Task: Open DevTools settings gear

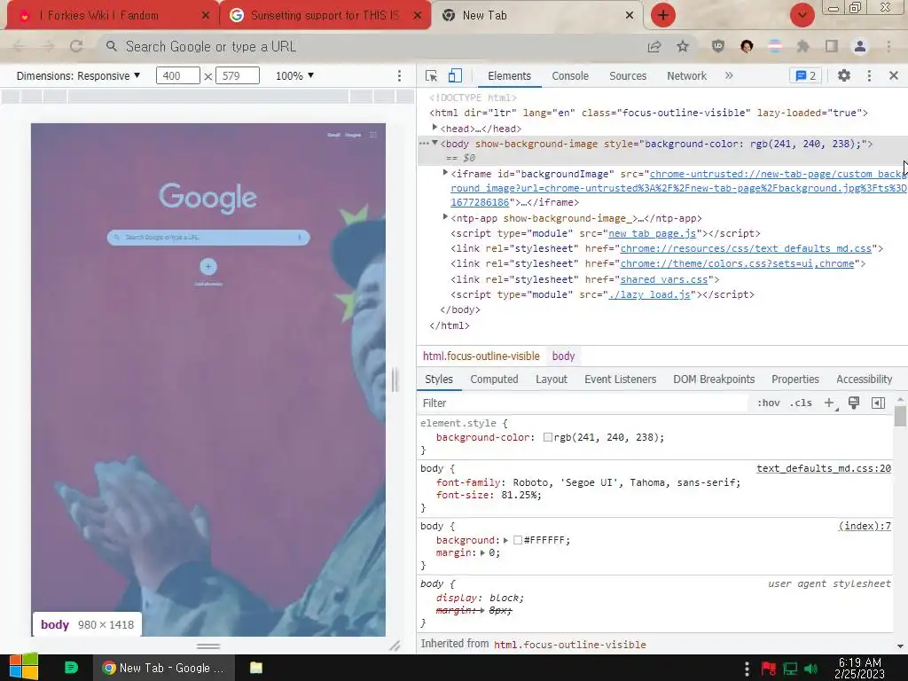Action: pyautogui.click(x=844, y=76)
